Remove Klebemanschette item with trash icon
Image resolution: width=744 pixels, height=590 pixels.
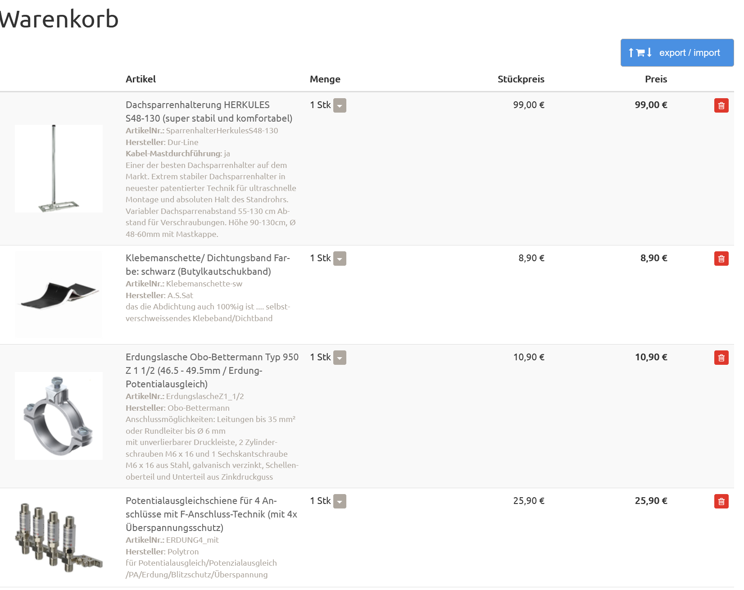tap(721, 259)
